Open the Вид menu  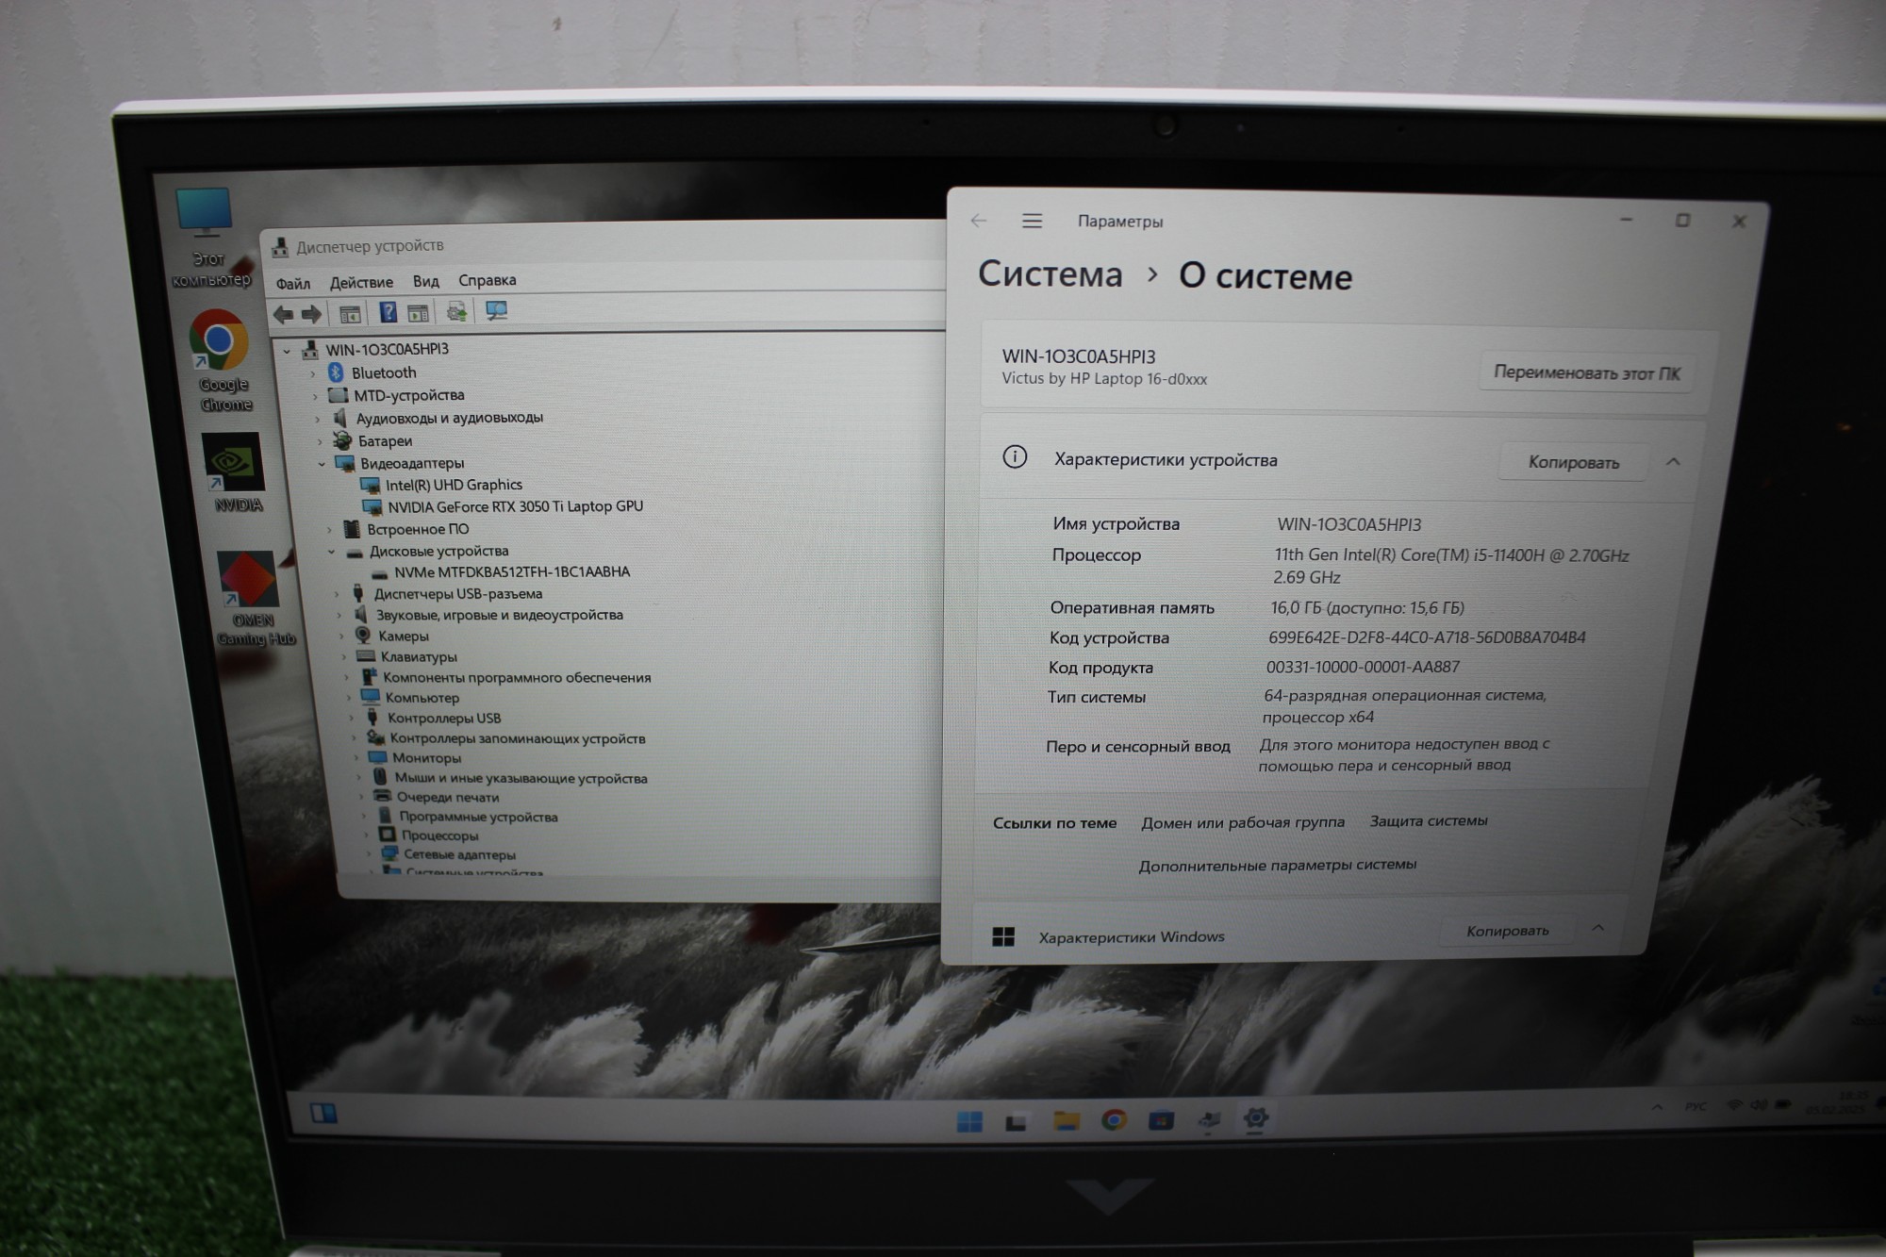click(425, 281)
